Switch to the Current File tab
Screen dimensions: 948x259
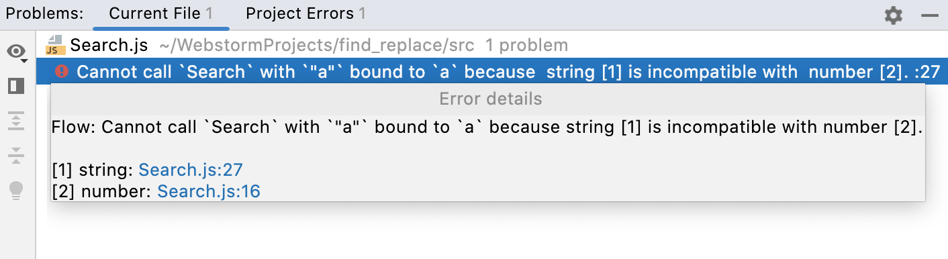161,13
